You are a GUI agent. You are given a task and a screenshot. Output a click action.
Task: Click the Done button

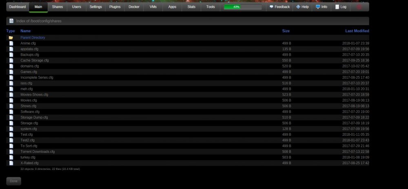coord(13,181)
